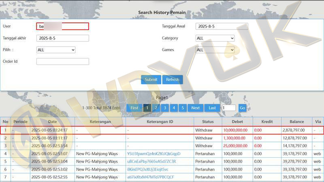Select pagination page 2
The width and height of the screenshot is (324, 182).
(x=156, y=108)
